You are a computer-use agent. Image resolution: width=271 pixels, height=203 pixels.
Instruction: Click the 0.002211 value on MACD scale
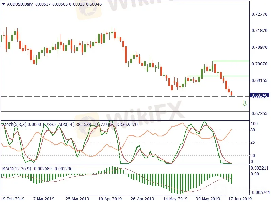coord(260,168)
